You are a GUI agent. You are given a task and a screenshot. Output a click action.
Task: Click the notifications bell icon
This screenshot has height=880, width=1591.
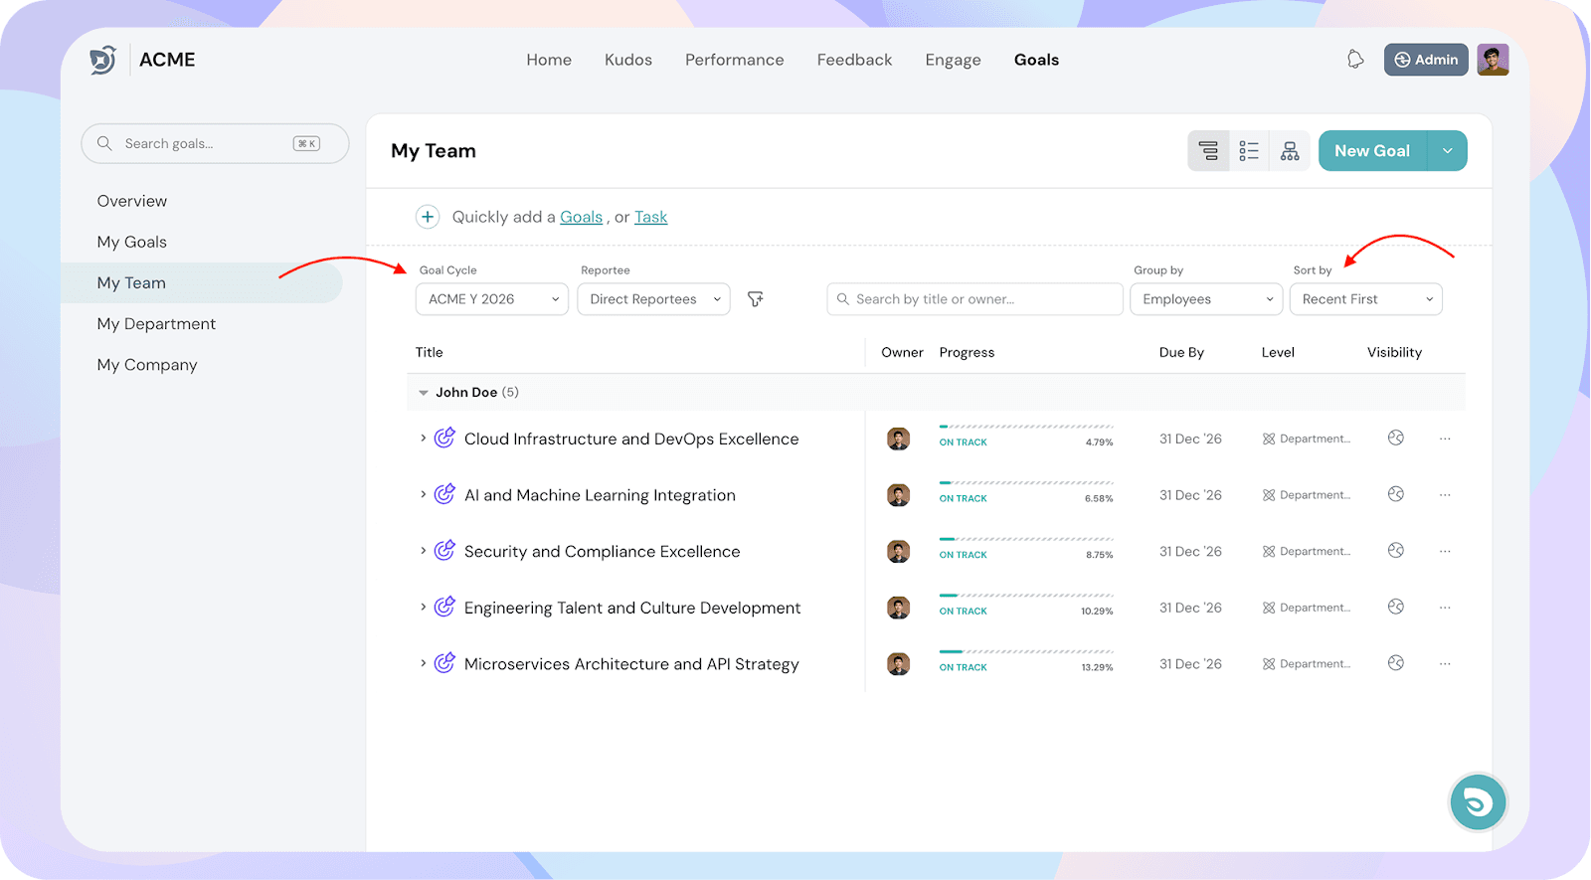pyautogui.click(x=1354, y=60)
